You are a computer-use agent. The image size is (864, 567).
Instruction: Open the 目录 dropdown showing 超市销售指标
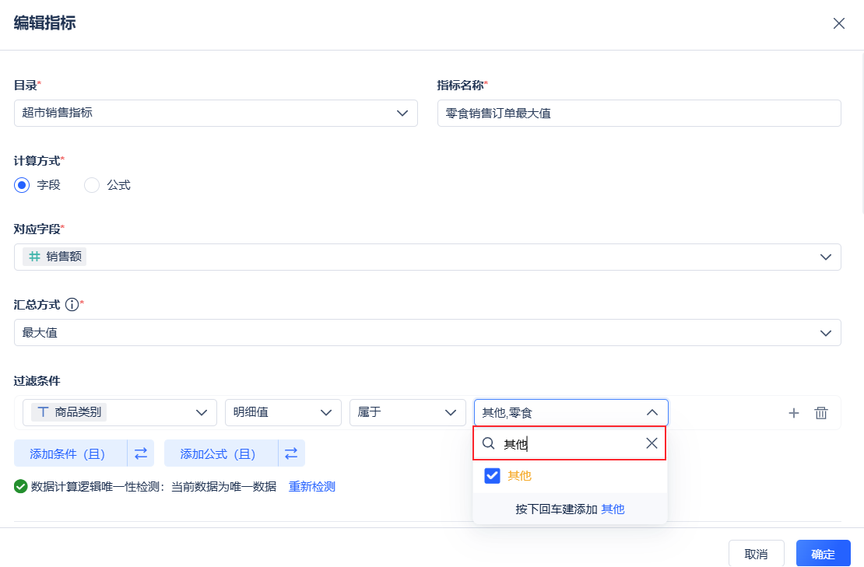[216, 113]
